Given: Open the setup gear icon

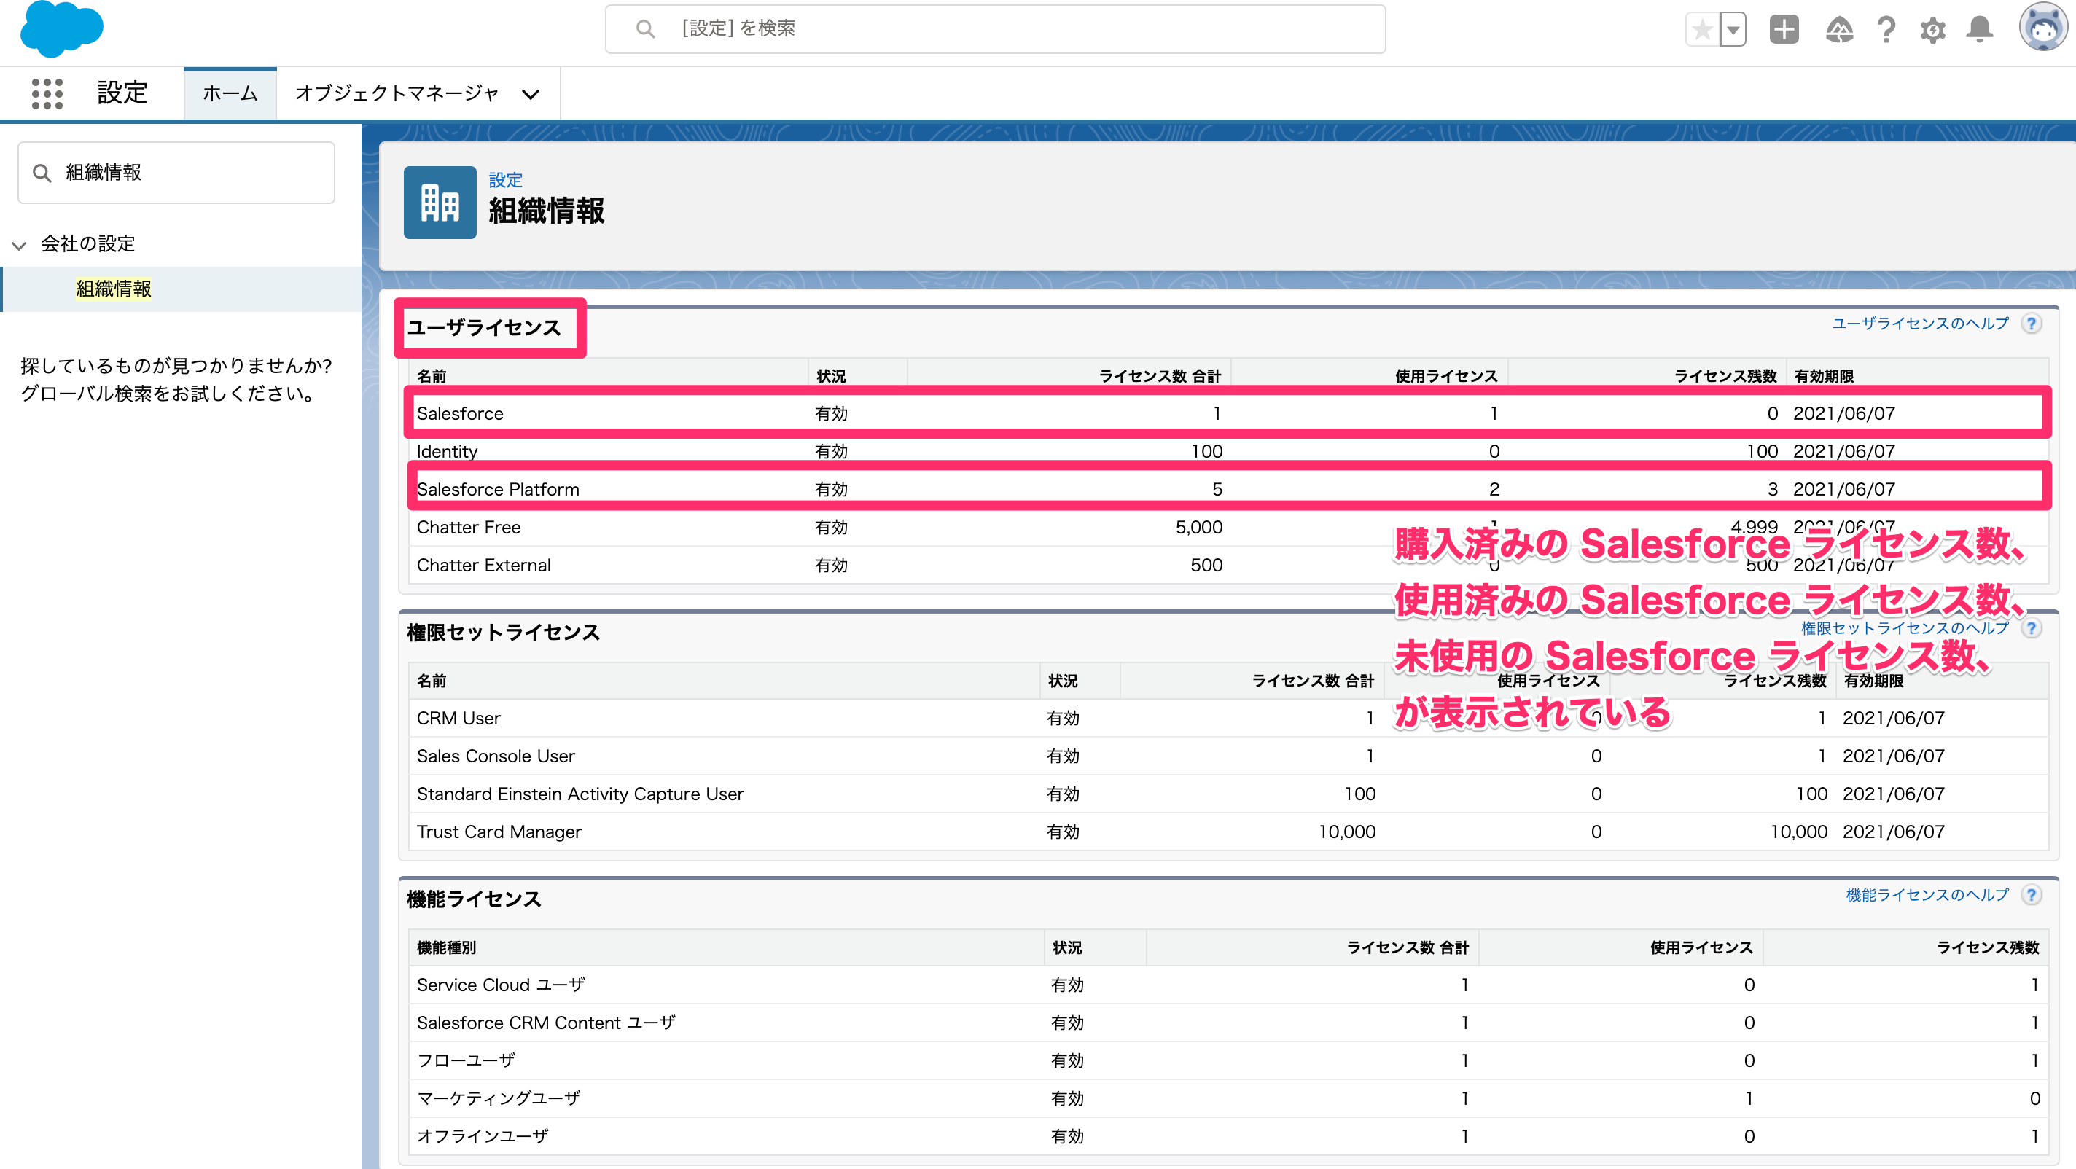Looking at the screenshot, I should pyautogui.click(x=1932, y=31).
